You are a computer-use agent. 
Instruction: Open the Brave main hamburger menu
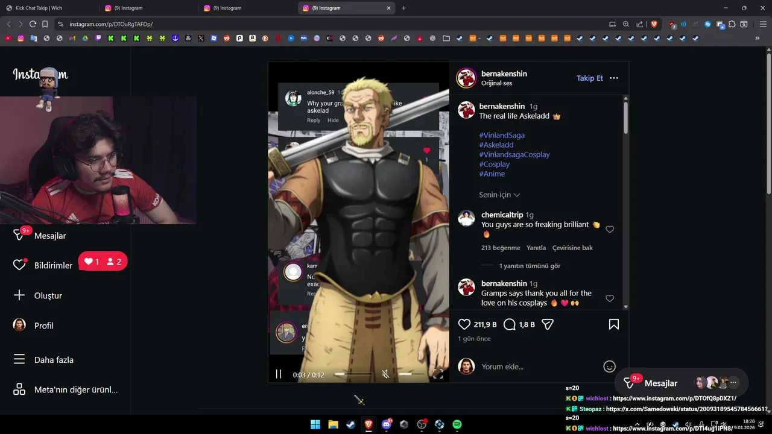click(763, 24)
